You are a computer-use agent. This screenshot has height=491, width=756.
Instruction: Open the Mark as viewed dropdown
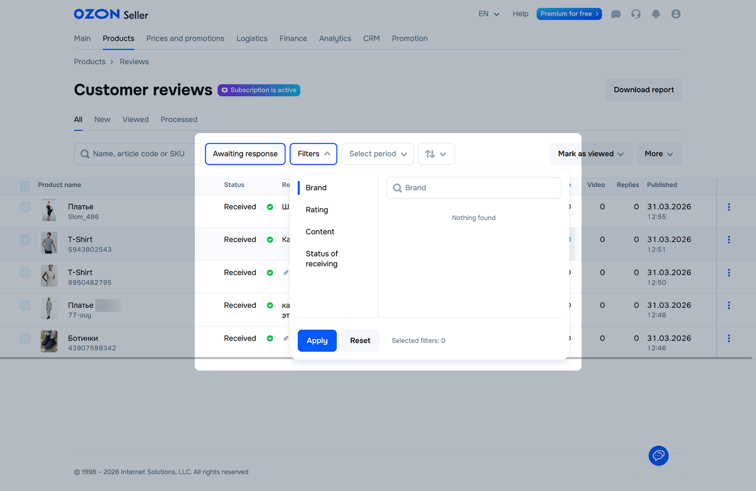[x=590, y=154]
